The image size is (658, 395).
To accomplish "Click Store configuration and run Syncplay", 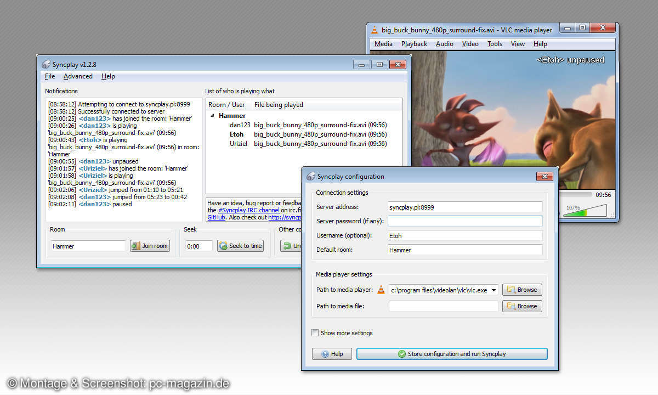I will [x=452, y=354].
